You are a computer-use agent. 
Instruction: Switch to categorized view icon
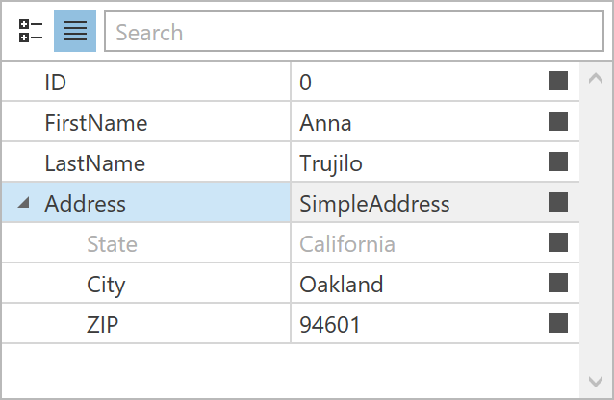tap(31, 32)
